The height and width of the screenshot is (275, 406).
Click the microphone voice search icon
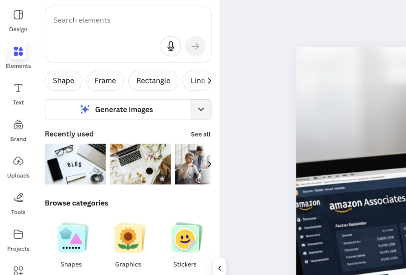point(171,46)
